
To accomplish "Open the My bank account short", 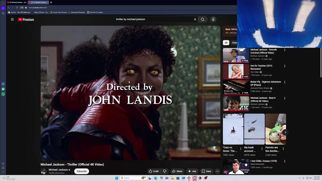I will coord(254,129).
